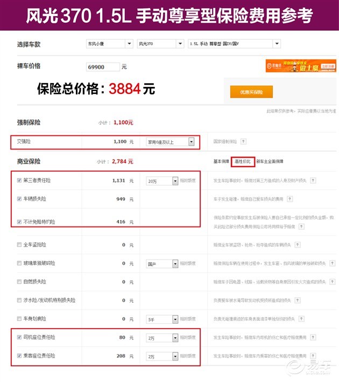Click the 司机座位责任险 price 80

(122, 337)
